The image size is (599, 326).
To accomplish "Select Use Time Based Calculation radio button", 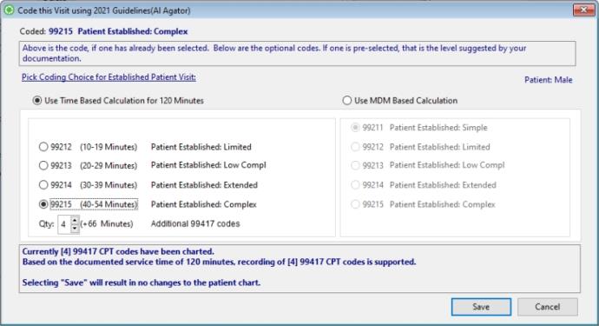I will tap(37, 101).
